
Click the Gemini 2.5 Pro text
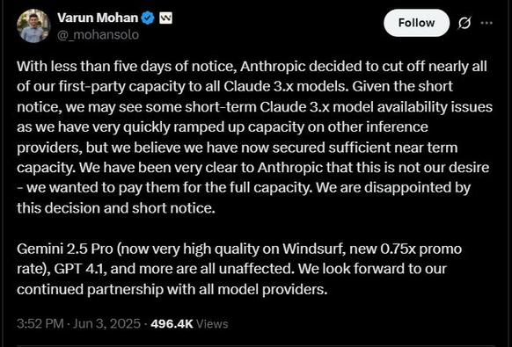tap(64, 249)
